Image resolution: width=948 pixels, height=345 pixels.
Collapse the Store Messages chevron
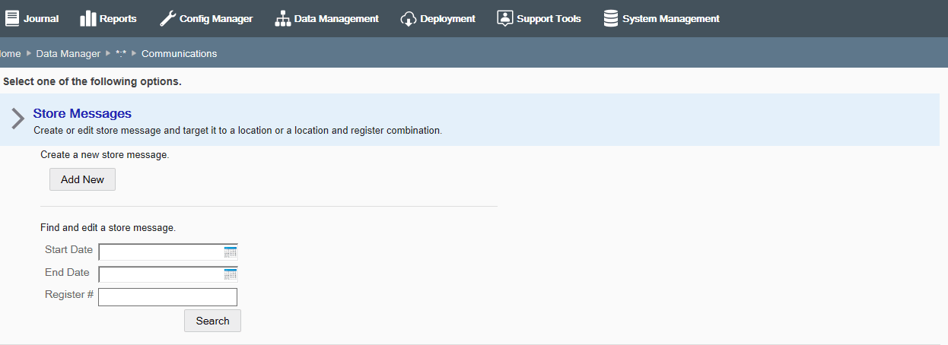tap(18, 119)
